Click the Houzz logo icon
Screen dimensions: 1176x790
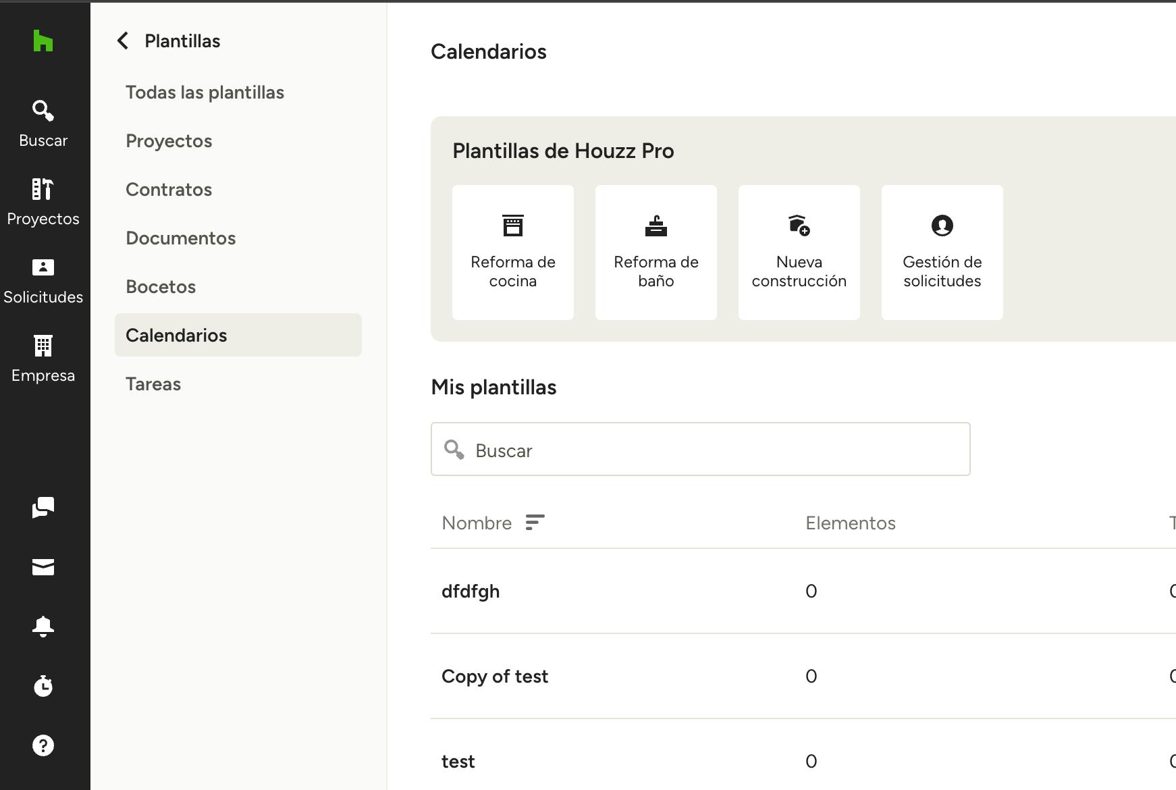(43, 41)
